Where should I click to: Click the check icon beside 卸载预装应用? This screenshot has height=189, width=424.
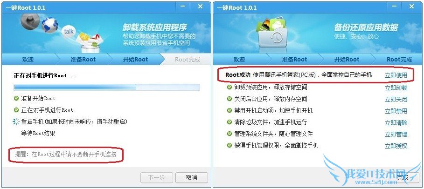(x=229, y=87)
